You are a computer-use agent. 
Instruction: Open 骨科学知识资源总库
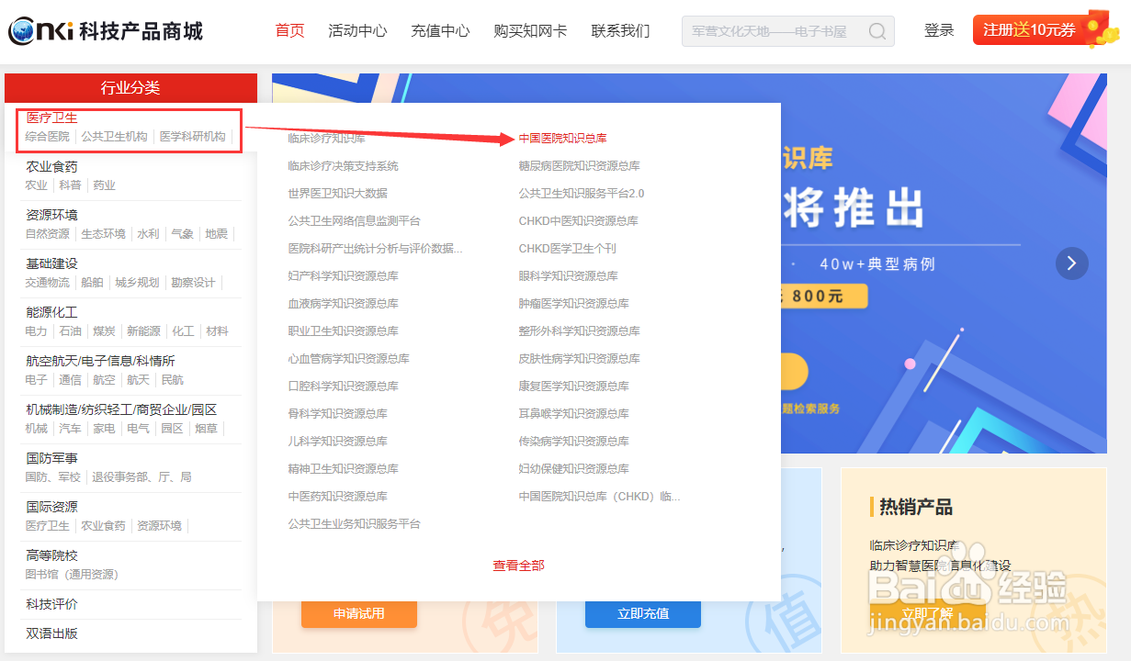pos(337,414)
